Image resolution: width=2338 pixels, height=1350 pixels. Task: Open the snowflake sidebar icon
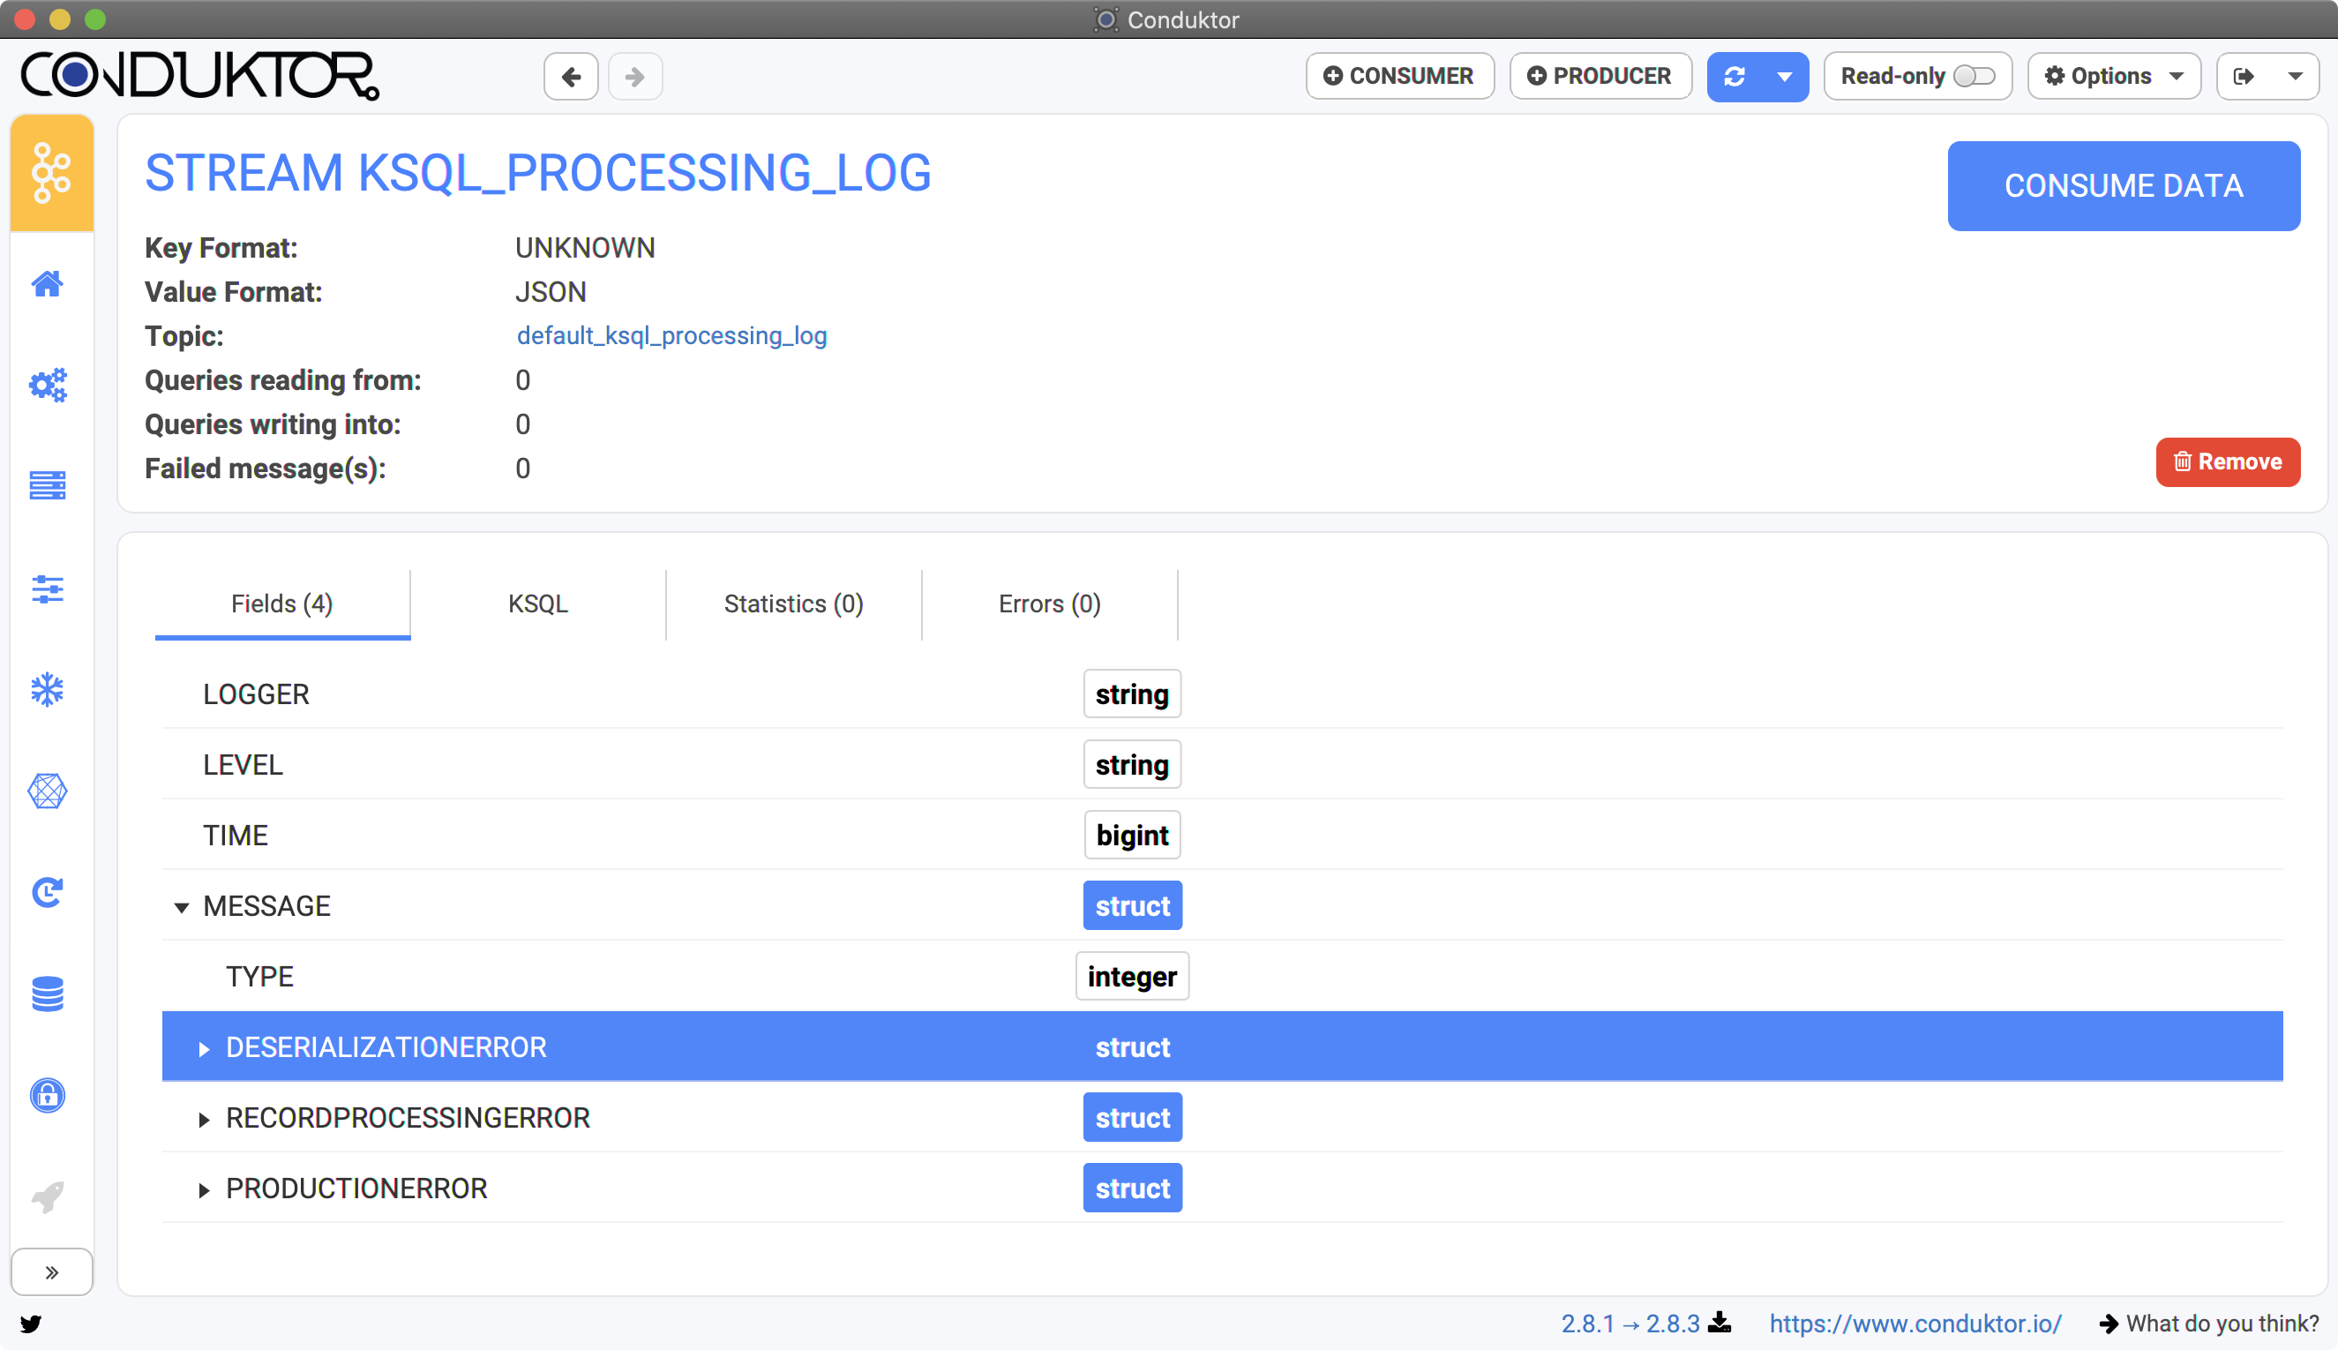click(48, 690)
